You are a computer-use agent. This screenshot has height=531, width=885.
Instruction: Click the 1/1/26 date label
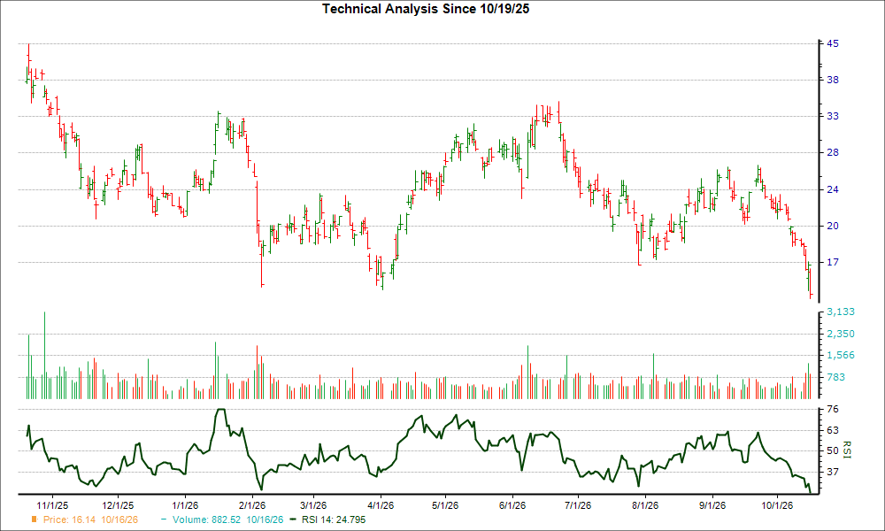(185, 505)
